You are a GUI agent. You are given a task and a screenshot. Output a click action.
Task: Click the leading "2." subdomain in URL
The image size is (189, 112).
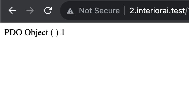[132, 11]
